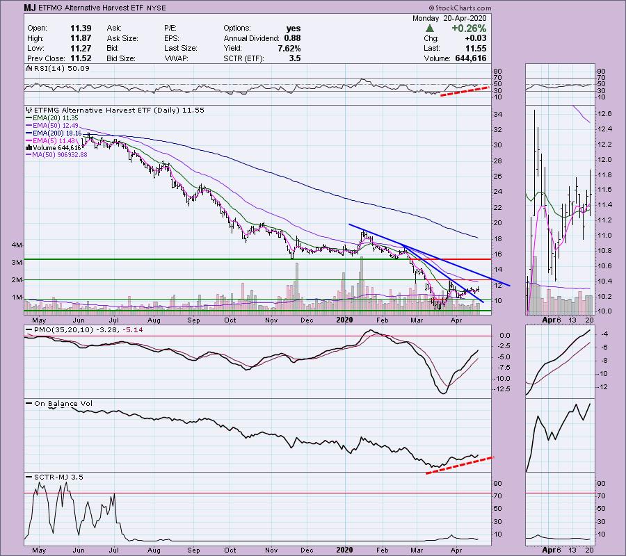626x556 pixels.
Task: Click the EMA(5) 11.43 legend entry
Action: click(50, 141)
